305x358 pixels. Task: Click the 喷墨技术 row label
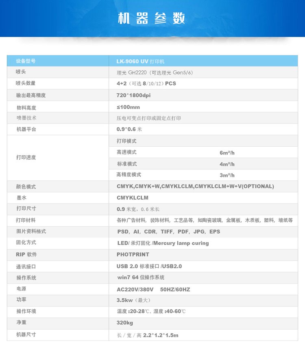pos(26,118)
